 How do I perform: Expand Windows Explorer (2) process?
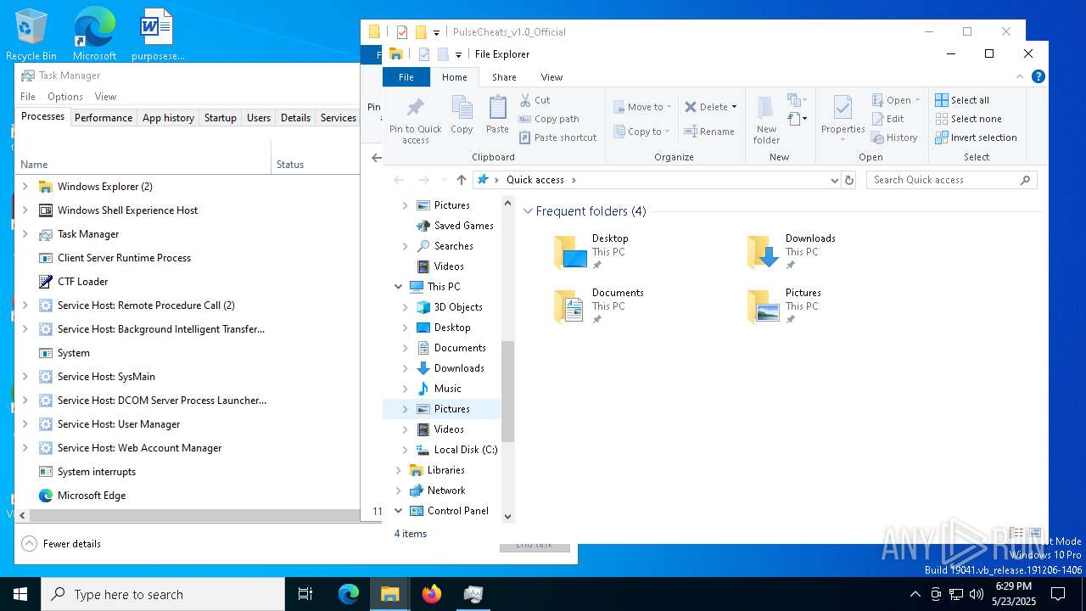[x=25, y=187]
